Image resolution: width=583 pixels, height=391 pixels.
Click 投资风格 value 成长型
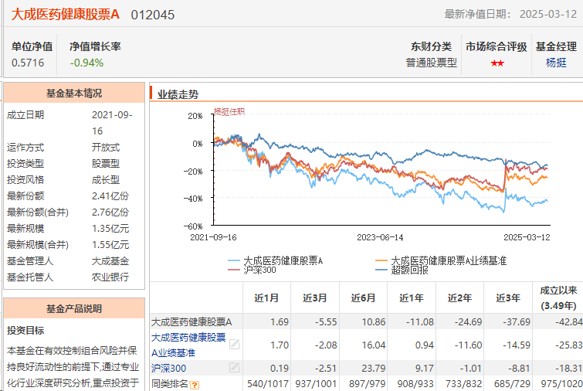(106, 180)
